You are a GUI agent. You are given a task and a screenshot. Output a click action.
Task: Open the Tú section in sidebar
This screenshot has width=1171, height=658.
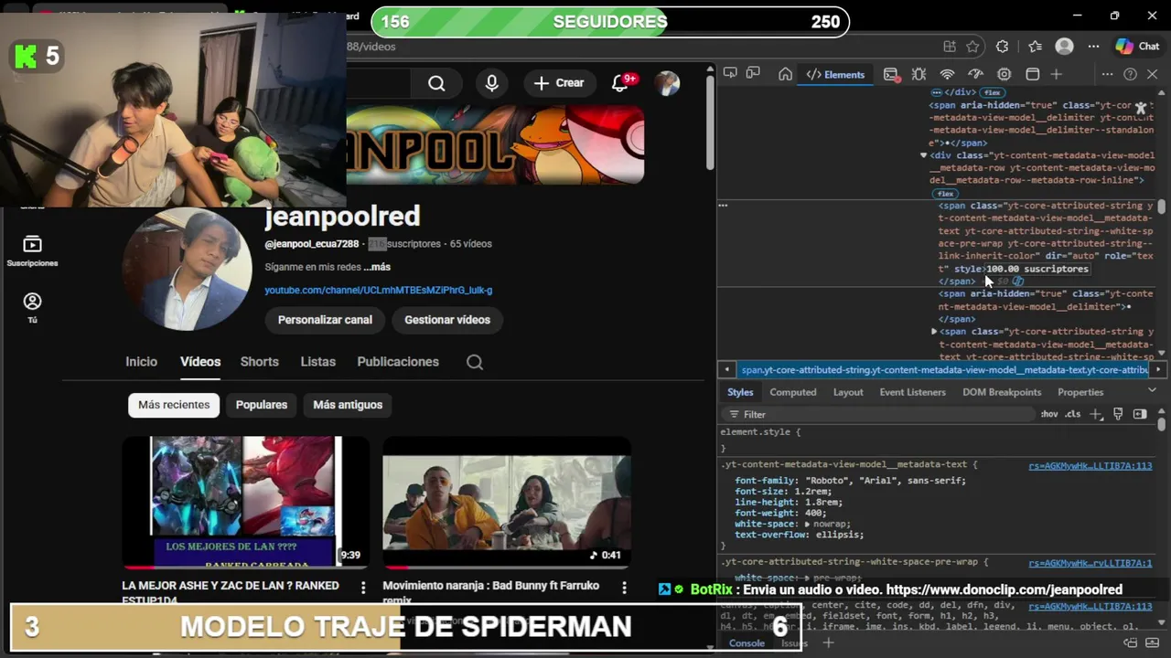tap(32, 308)
